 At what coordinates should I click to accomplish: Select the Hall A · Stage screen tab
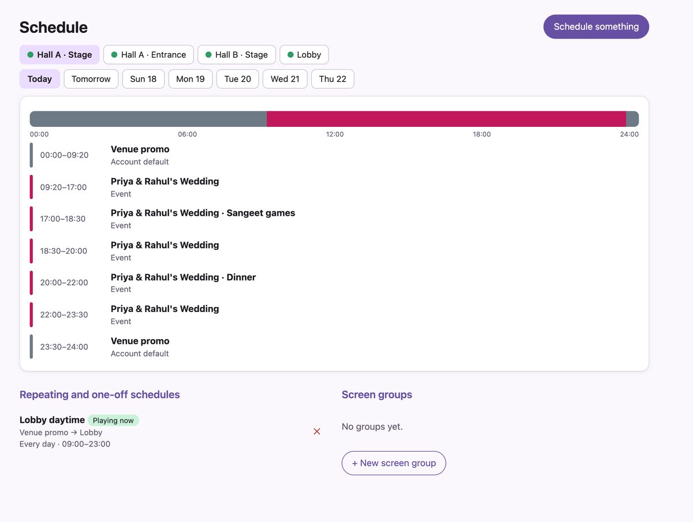coord(59,55)
